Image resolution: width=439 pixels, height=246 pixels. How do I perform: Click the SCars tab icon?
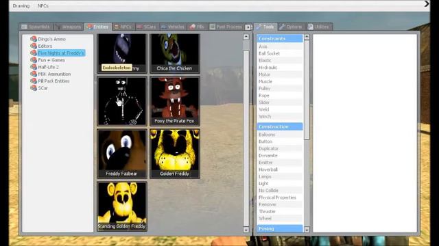139,27
